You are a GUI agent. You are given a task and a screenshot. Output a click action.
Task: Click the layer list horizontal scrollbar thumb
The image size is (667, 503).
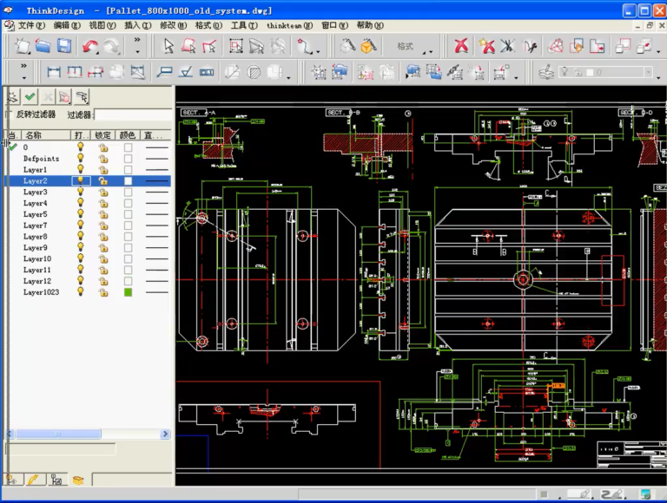click(58, 434)
